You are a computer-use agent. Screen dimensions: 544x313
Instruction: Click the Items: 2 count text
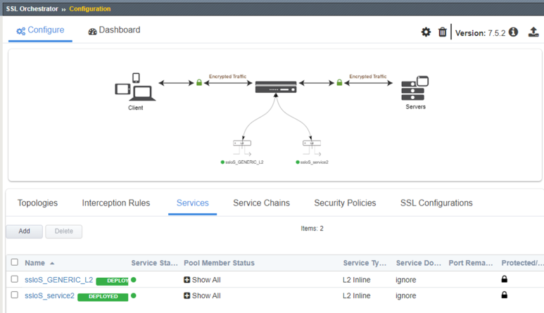(312, 229)
